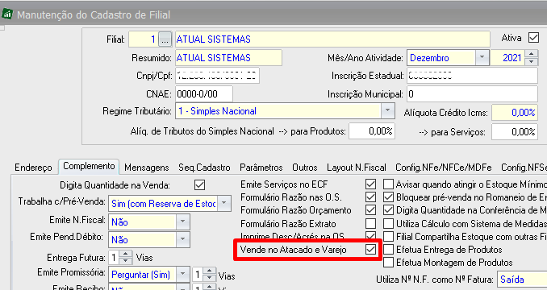Open the Config.NFe/NFCe/MDFe tab
This screenshot has height=290, width=547.
click(x=444, y=168)
